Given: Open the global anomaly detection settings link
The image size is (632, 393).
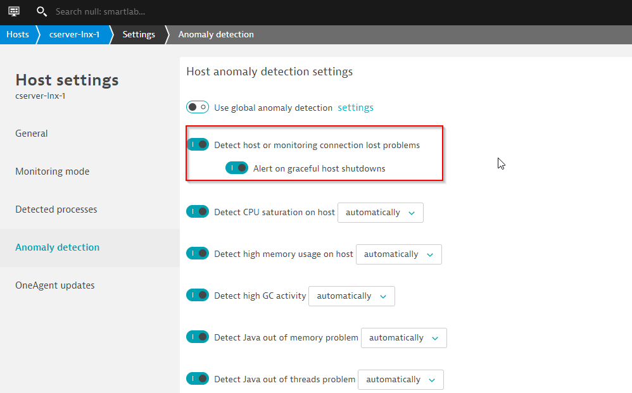Looking at the screenshot, I should click(x=355, y=108).
